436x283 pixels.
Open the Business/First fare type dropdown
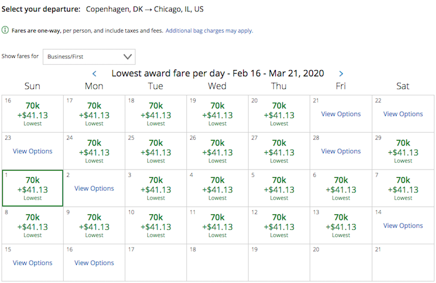89,57
